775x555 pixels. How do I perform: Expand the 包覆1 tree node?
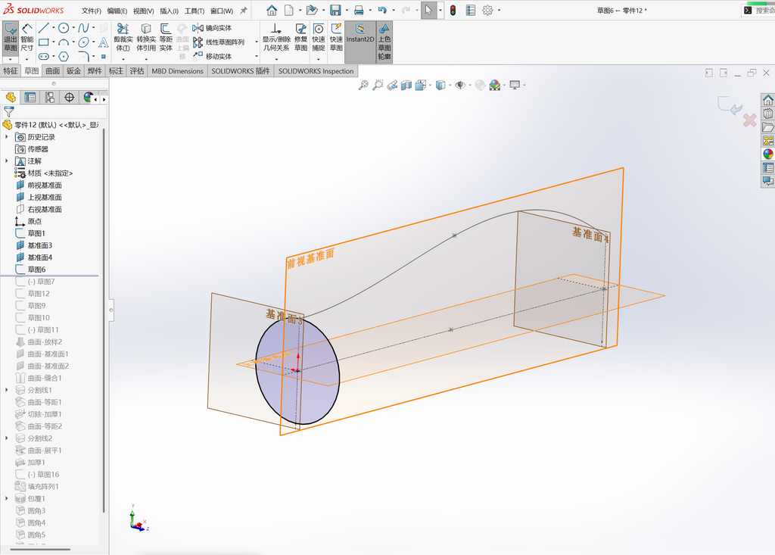coord(6,499)
